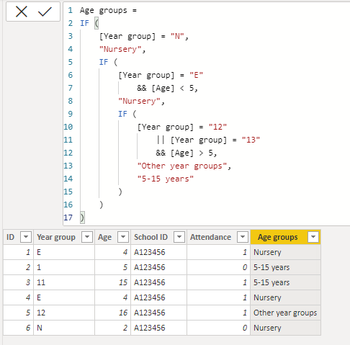Click the closing parenthesis on line 17
Image resolution: width=350 pixels, height=345 pixels.
click(82, 218)
